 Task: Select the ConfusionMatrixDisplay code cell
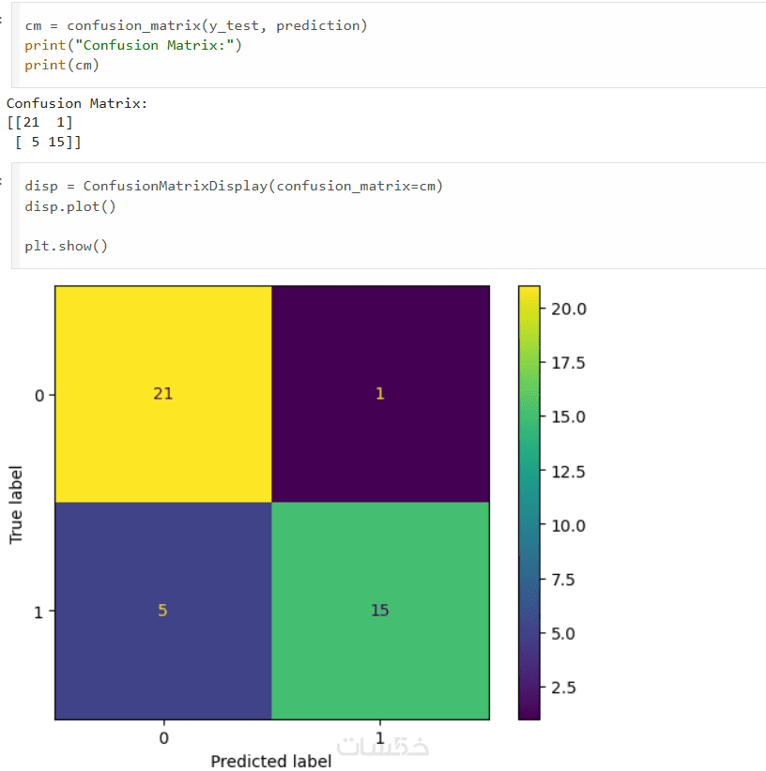tap(389, 216)
